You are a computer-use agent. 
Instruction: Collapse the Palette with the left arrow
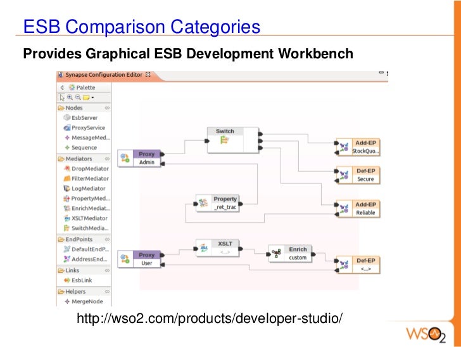tap(62, 88)
